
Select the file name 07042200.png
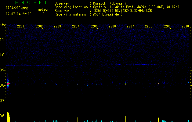(17, 8)
